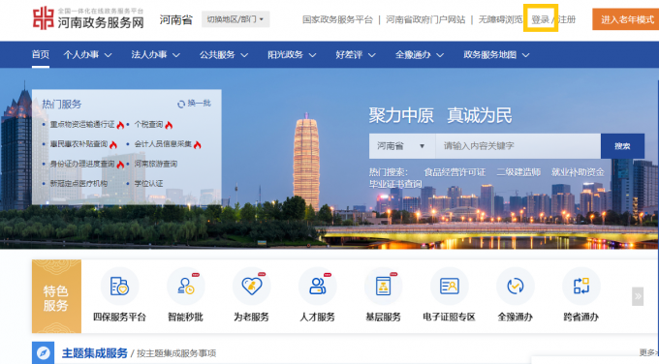Viewport: 659px width, 364px height.
Task: Open 会计人员信息采集 hot service
Action: point(163,144)
